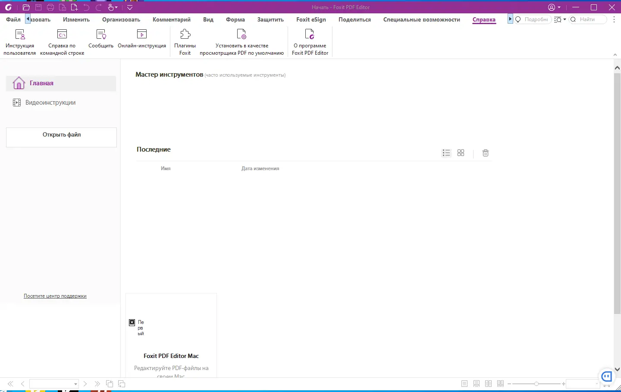Open Инструкция пользователя user manual

[x=20, y=42]
